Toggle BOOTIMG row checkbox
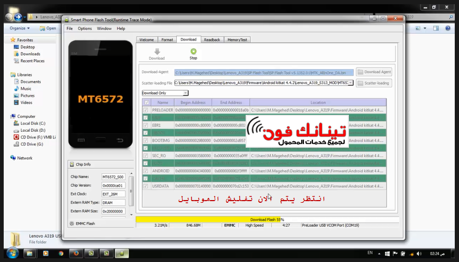459x262 pixels. pos(146,140)
